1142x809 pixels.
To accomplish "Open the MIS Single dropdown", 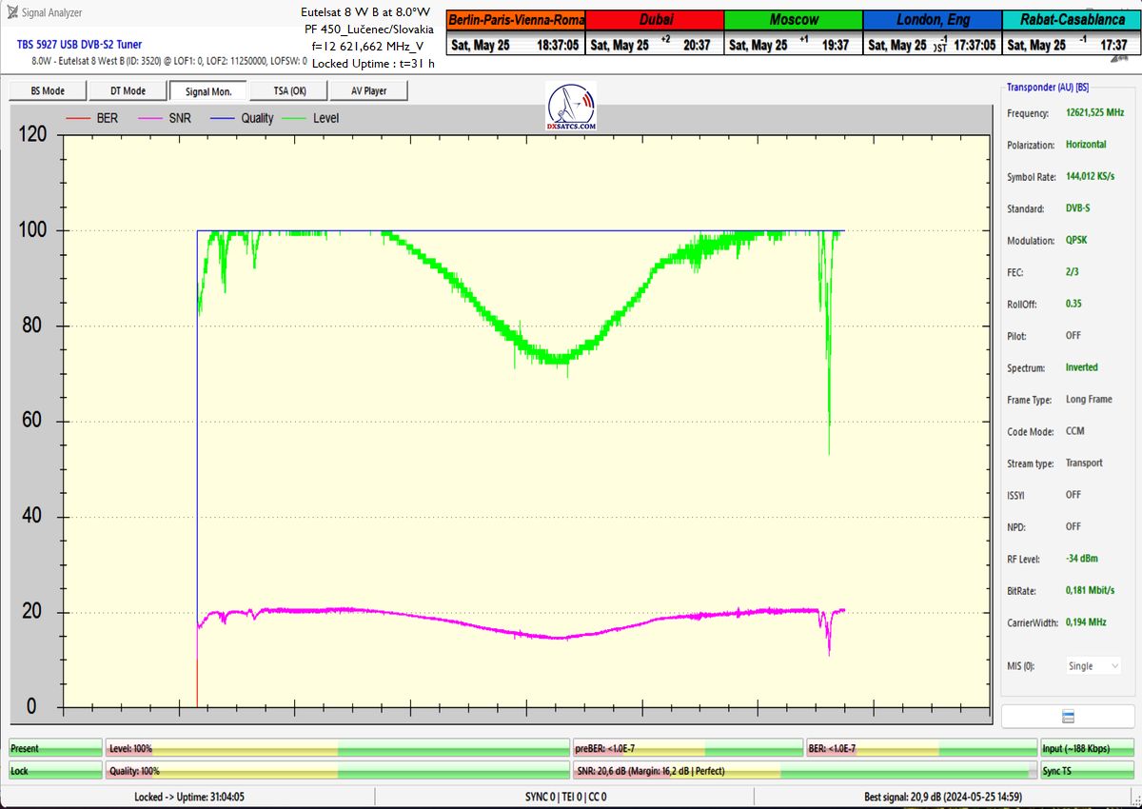I will pos(1092,666).
